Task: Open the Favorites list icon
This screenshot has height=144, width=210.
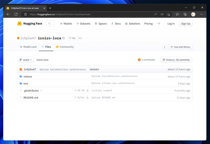Action: point(177,14)
